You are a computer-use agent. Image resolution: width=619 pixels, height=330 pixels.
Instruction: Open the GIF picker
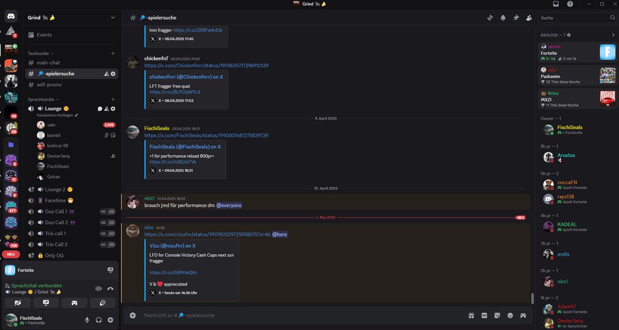483,315
